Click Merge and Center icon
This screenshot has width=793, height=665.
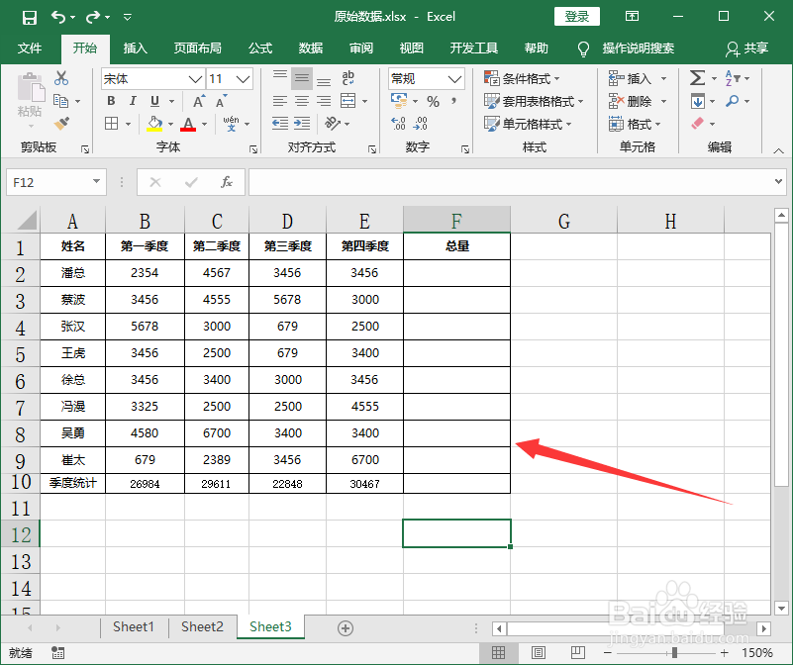[347, 101]
